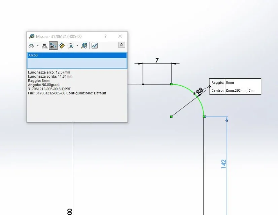Toggle the Show XYZ Measurements button

point(53,46)
